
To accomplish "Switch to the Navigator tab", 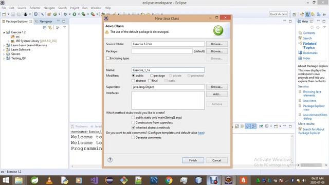I will tap(44, 22).
